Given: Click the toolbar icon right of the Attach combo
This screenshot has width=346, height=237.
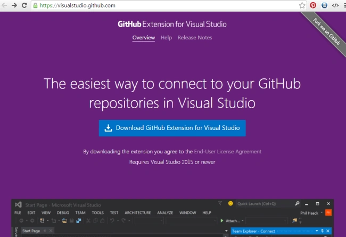Looking at the screenshot, I should click(x=294, y=220).
